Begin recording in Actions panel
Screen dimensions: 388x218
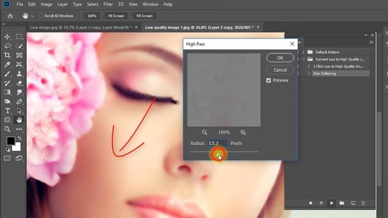(321, 203)
